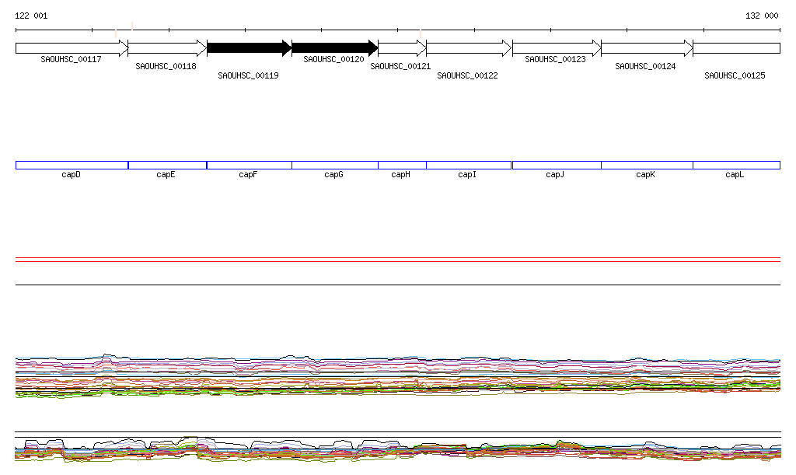Select the SAOUHSC_00122 gene arrow

[x=468, y=48]
